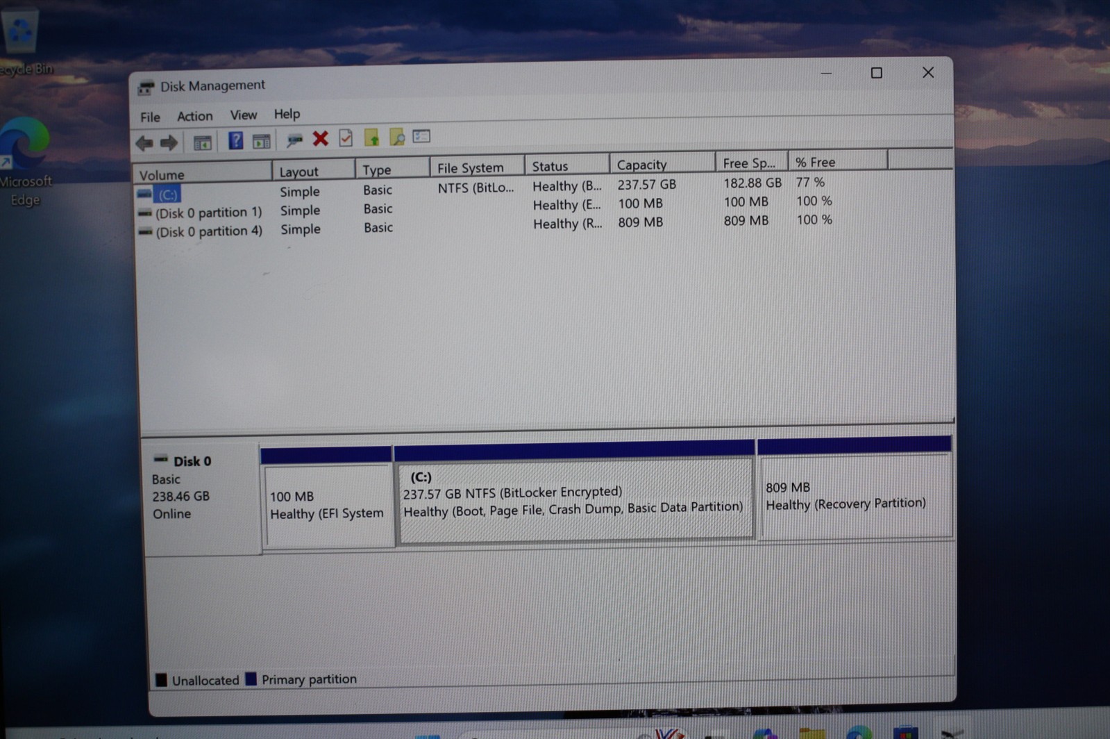Screen dimensions: 1110x739
Task: Click the Forward arrow in the toolbar
Action: pyautogui.click(x=169, y=143)
